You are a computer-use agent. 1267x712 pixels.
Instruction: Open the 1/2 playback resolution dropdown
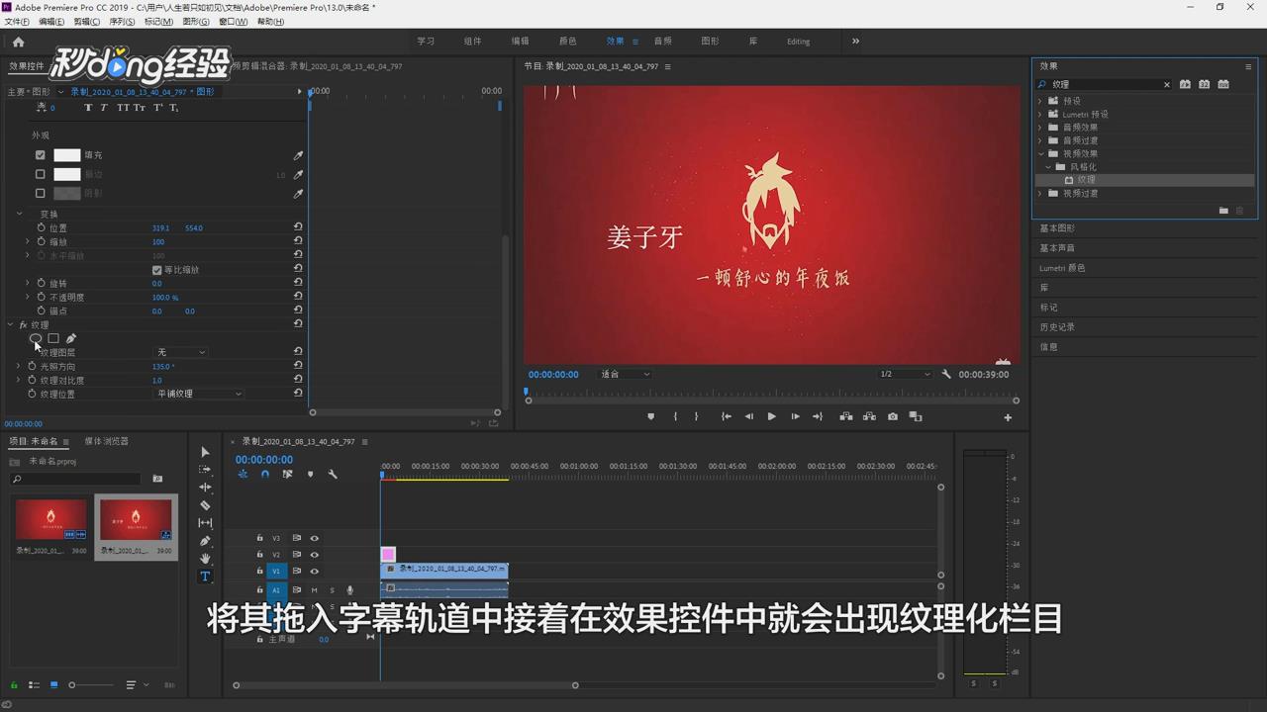pos(905,374)
